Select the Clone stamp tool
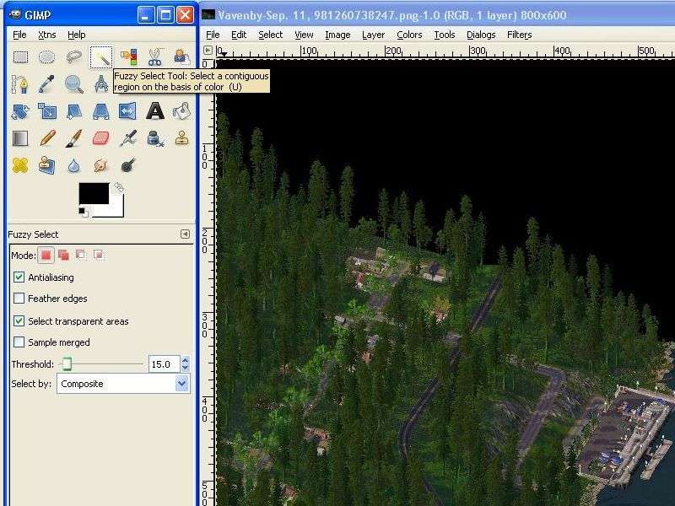The width and height of the screenshot is (675, 506). click(181, 138)
